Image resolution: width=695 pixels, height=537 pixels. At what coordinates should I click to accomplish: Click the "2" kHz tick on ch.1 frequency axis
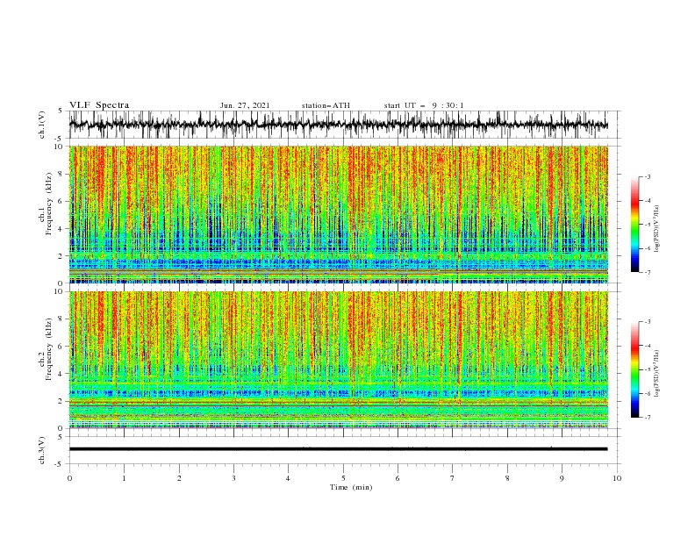click(x=62, y=256)
